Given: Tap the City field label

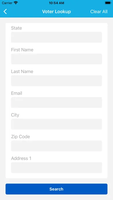Looking at the screenshot, I should coord(15,115).
